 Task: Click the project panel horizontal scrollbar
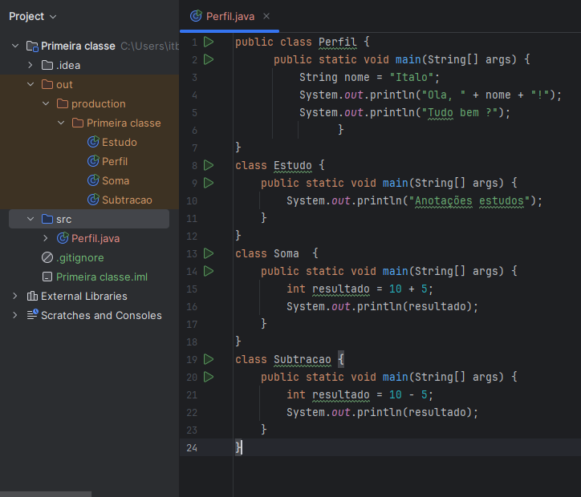tap(45, 494)
